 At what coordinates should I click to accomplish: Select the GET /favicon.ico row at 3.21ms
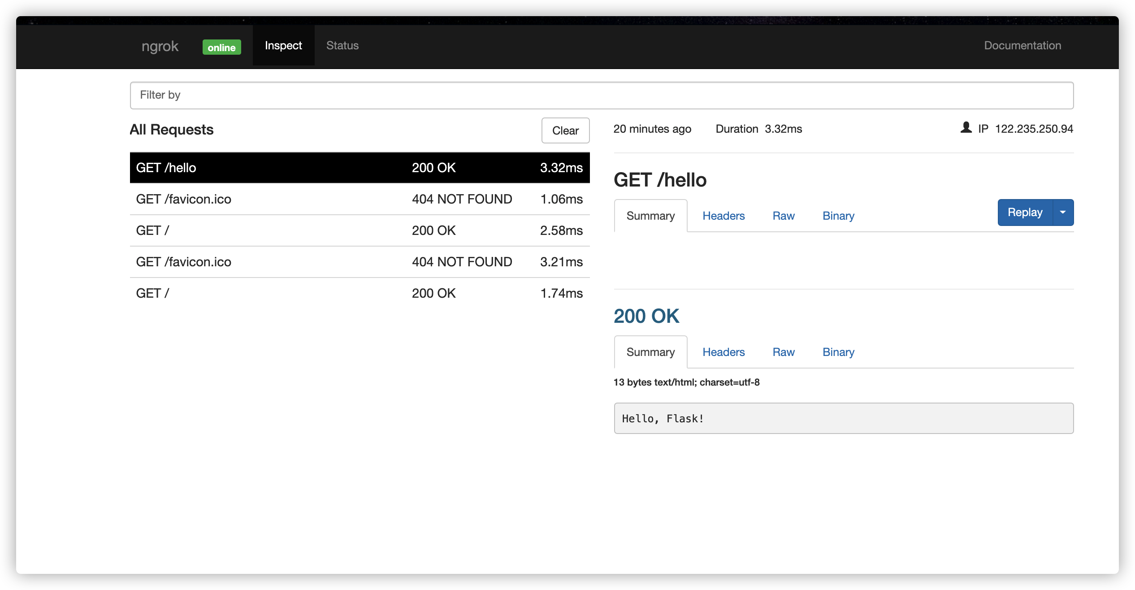point(360,262)
